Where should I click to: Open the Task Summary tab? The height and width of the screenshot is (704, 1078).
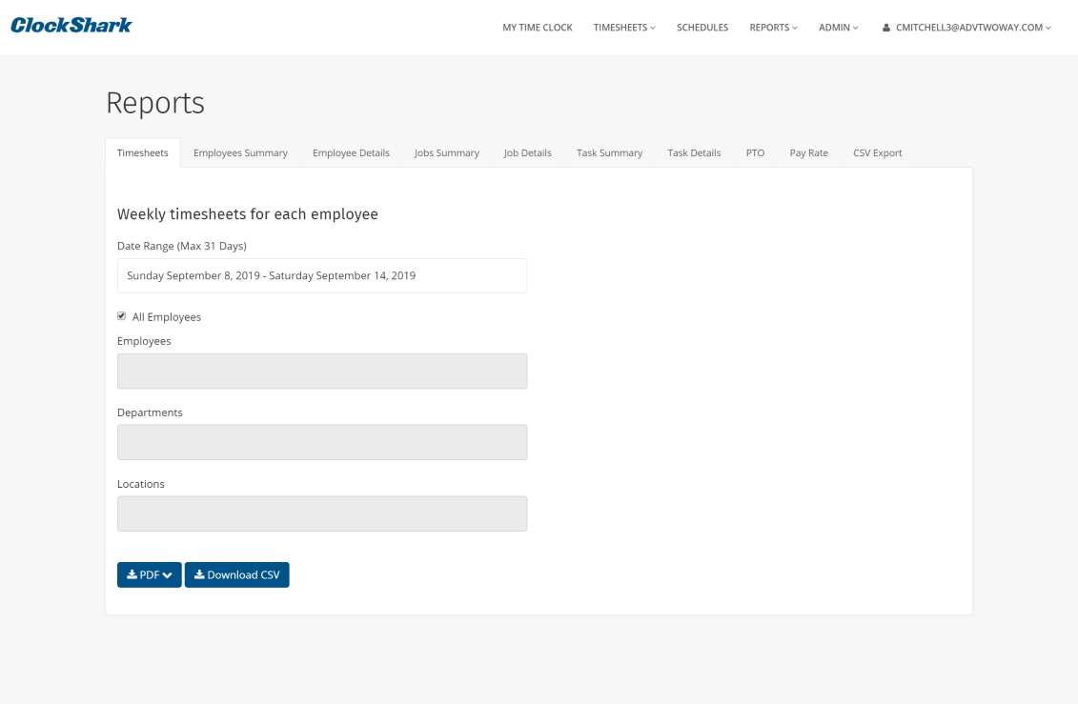609,152
